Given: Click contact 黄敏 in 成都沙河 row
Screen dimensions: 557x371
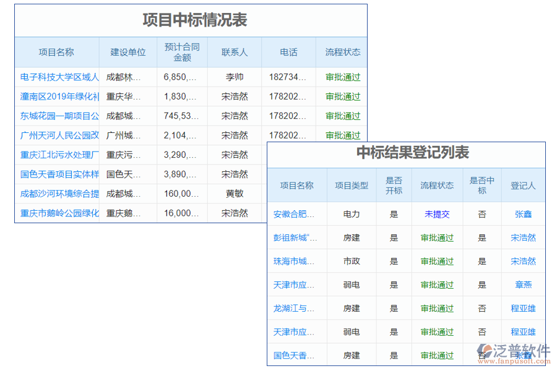Looking at the screenshot, I should tap(236, 194).
